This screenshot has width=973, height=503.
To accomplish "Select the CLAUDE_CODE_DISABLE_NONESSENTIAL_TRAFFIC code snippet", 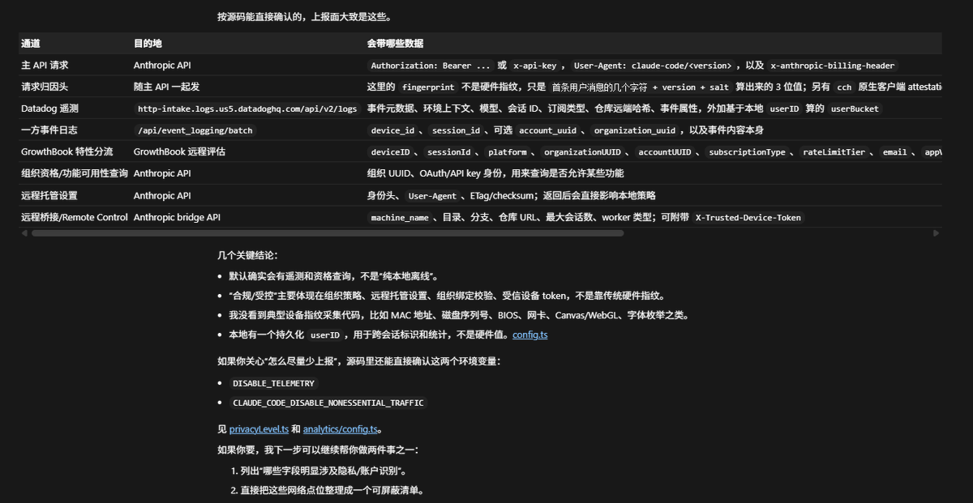I will [x=328, y=403].
